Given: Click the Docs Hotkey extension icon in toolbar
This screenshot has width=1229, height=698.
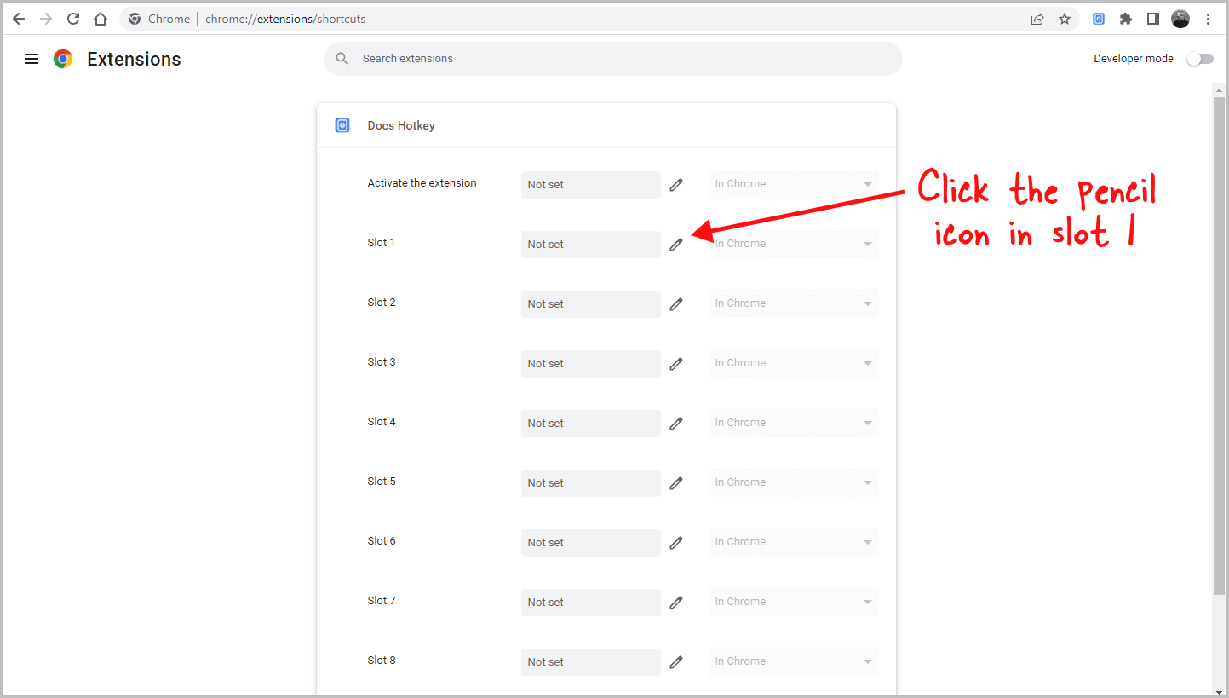Looking at the screenshot, I should click(x=1099, y=18).
